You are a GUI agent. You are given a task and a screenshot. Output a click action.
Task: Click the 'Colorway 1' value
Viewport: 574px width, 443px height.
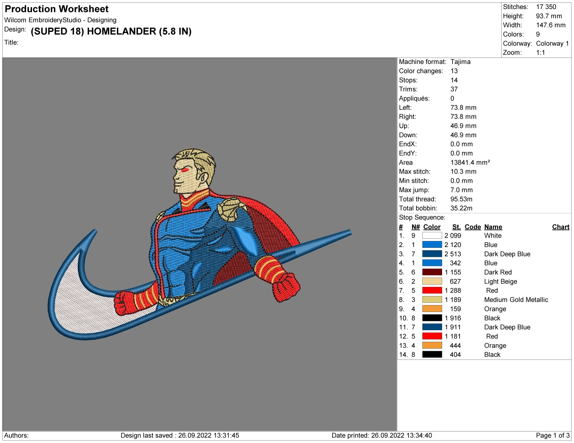pos(552,43)
